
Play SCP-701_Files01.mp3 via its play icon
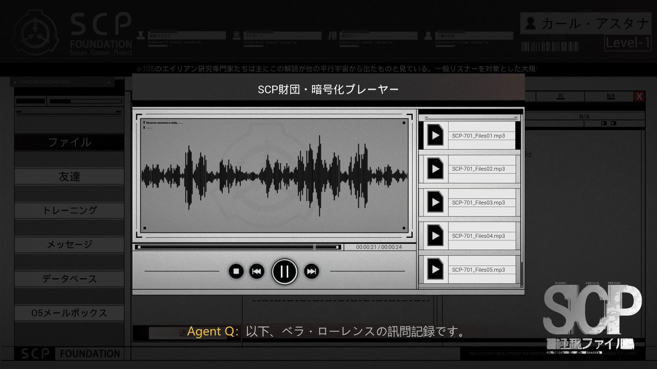coord(435,135)
